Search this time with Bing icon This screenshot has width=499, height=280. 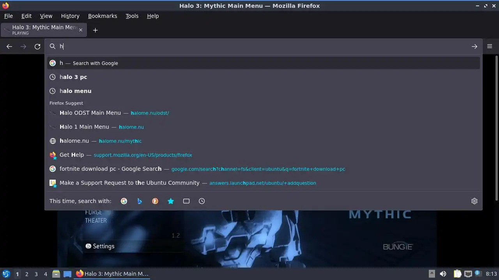[140, 201]
